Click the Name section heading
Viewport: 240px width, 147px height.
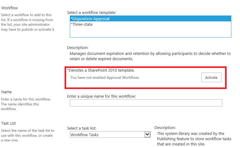7,92
